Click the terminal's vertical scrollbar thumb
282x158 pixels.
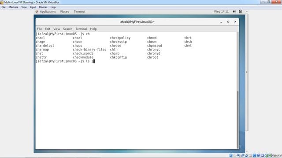point(238,120)
